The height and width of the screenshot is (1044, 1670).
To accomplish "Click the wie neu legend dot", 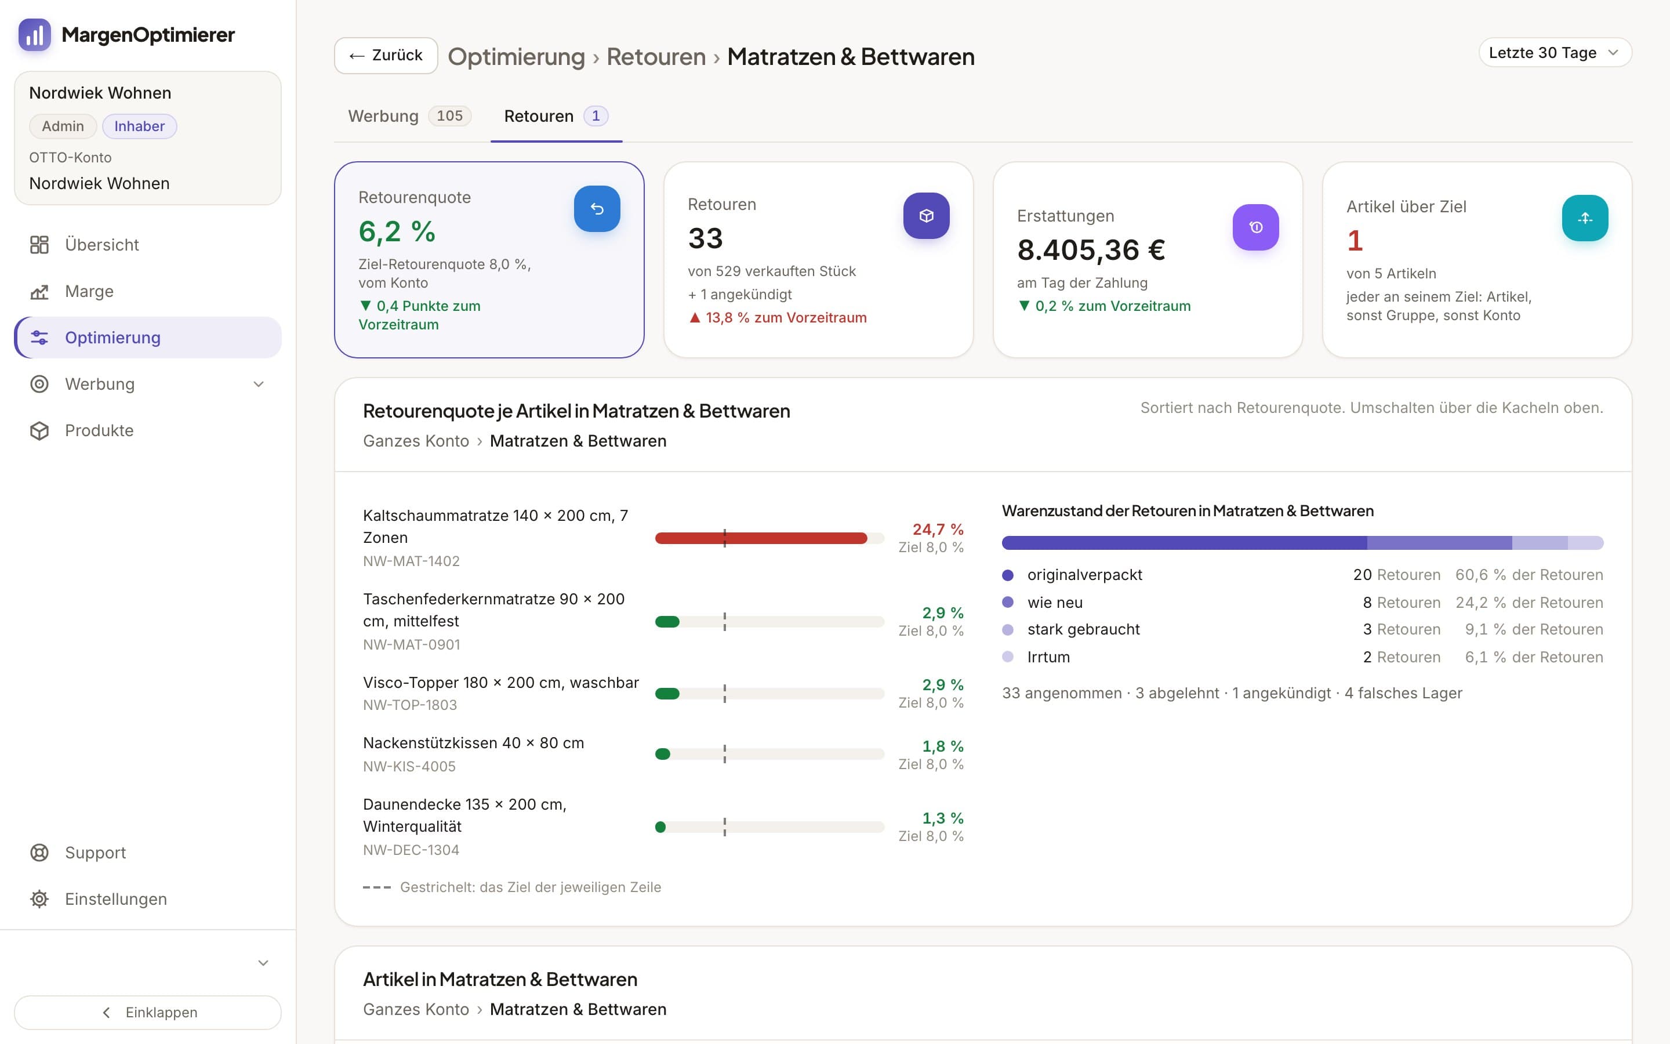I will tap(1008, 602).
